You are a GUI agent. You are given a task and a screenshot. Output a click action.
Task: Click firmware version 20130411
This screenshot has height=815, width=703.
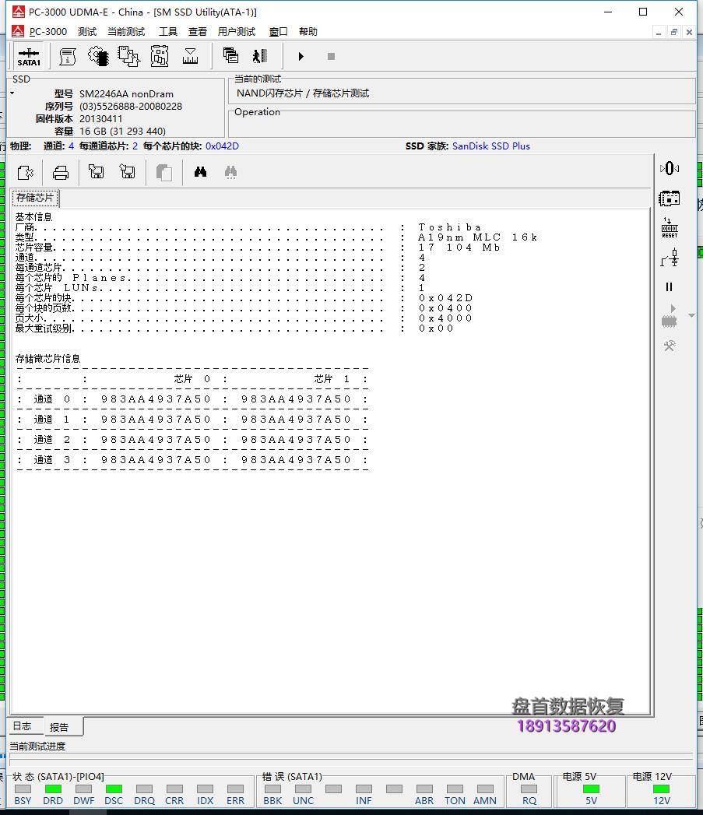click(101, 118)
